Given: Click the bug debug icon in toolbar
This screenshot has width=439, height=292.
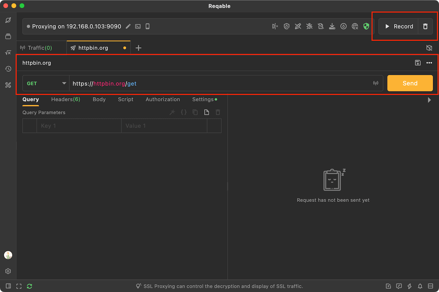Looking at the screenshot, I should tap(309, 26).
